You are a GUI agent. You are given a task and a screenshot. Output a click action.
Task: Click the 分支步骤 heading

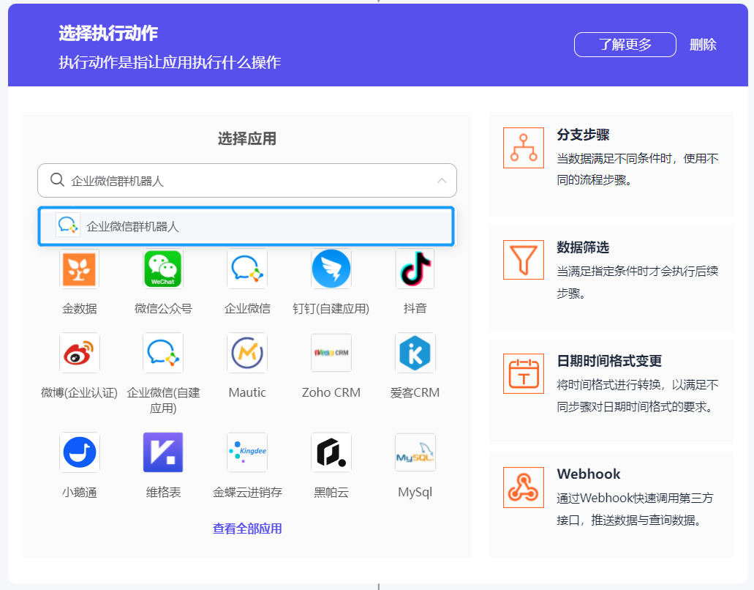[x=583, y=135]
